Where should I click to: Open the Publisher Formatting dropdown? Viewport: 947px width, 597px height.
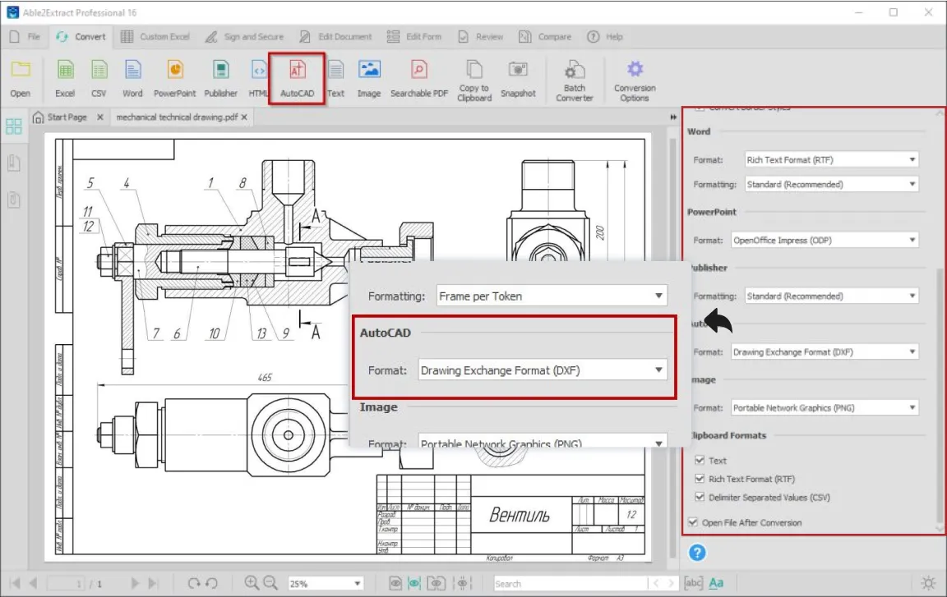(x=831, y=296)
